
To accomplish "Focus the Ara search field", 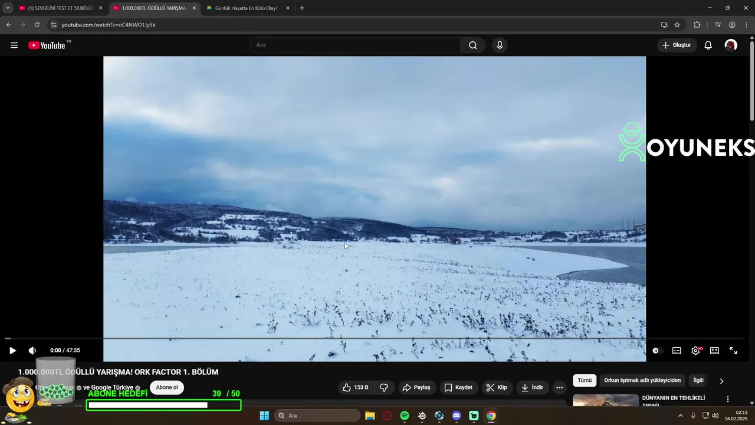I will point(356,45).
